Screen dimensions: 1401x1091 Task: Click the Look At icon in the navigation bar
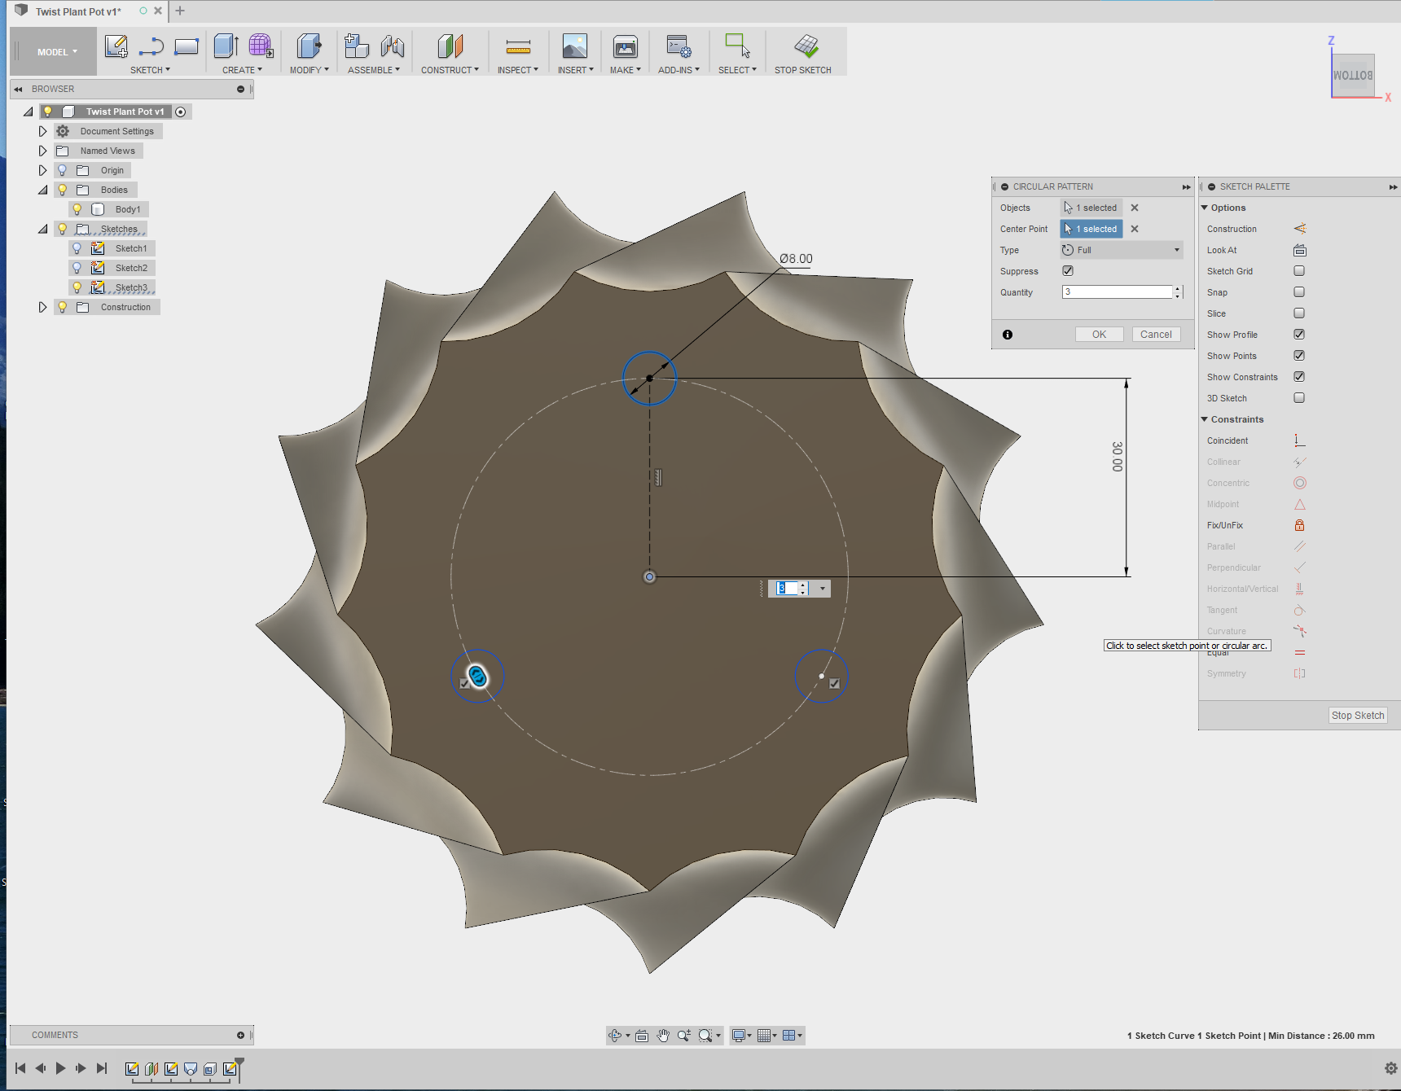642,1036
